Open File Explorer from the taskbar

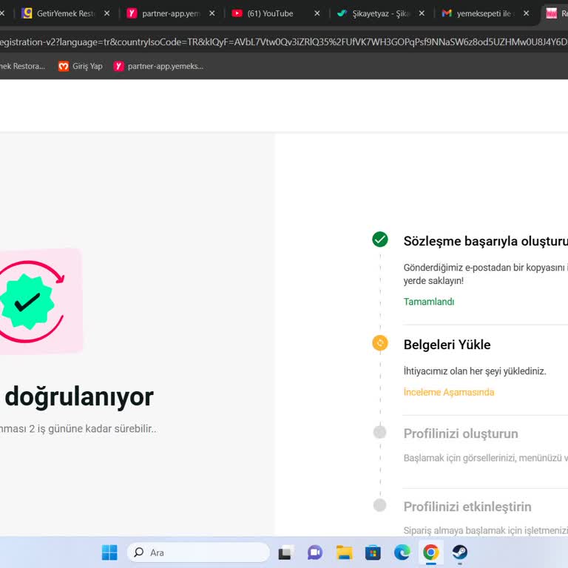tap(344, 552)
